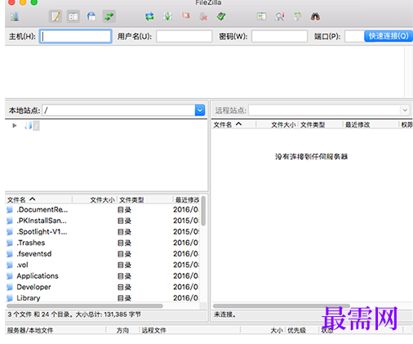
Task: Sort local files by 文件名 column
Action: coord(38,199)
